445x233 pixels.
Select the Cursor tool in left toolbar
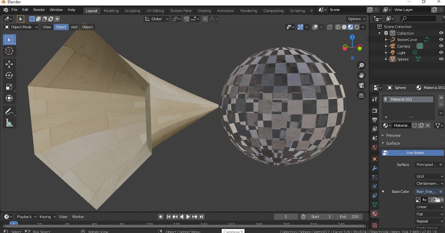pyautogui.click(x=9, y=51)
